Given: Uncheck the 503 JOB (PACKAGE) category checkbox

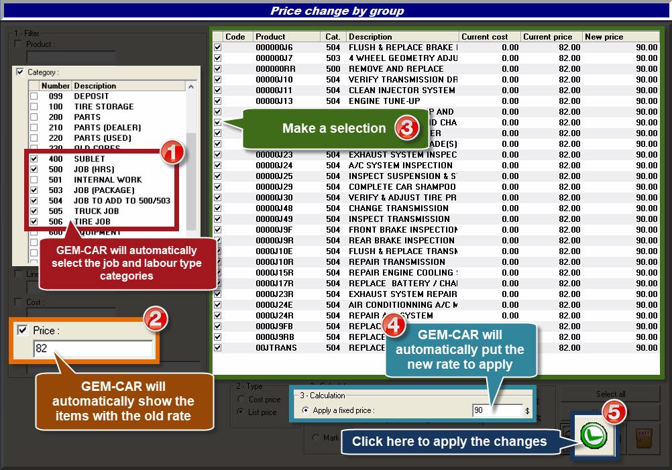Looking at the screenshot, I should pos(34,190).
